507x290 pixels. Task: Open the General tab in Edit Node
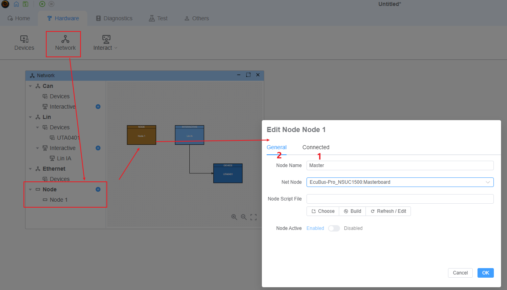[x=277, y=147]
